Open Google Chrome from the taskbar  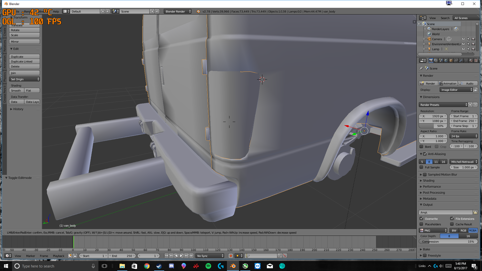[x=147, y=266]
